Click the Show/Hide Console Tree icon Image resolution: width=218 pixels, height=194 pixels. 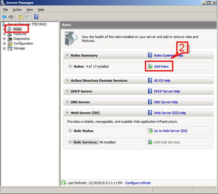[27, 17]
